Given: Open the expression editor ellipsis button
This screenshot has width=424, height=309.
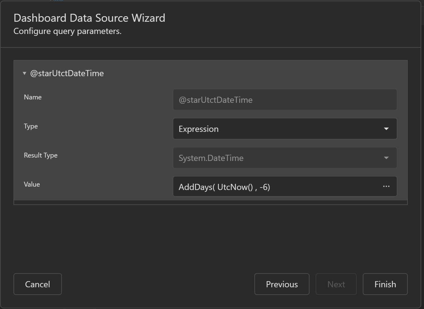Looking at the screenshot, I should [x=386, y=186].
